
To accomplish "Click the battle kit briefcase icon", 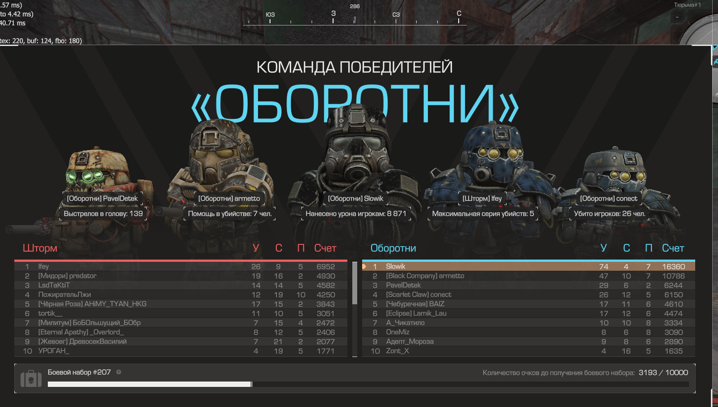I will pos(31,379).
